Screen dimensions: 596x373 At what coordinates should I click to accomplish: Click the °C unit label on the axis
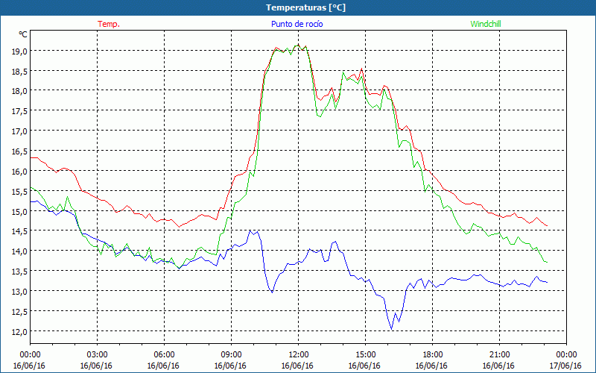coord(23,34)
